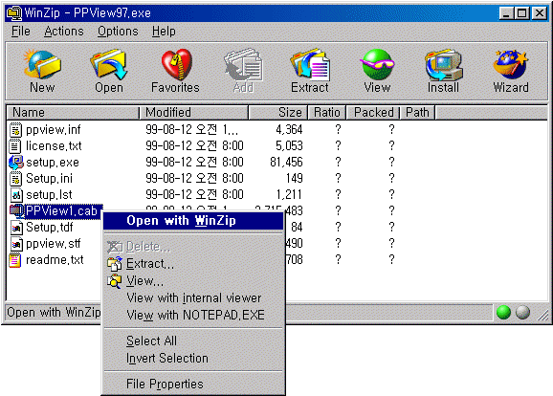Click the Extract icon in context menu
553x396 pixels.
[x=115, y=264]
